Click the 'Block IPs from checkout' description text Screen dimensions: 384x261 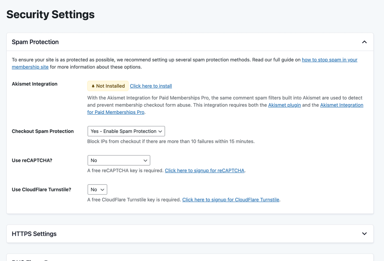(171, 141)
